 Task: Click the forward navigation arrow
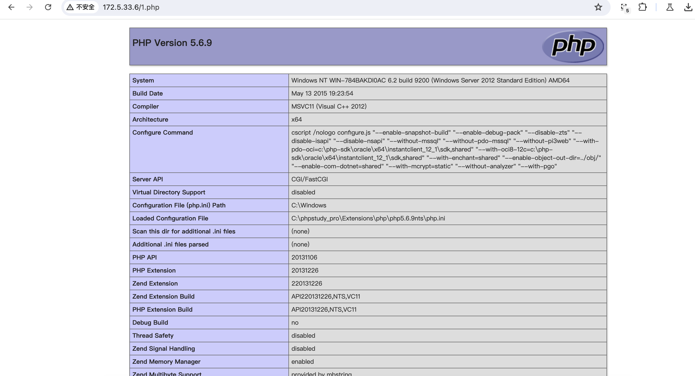(x=30, y=7)
